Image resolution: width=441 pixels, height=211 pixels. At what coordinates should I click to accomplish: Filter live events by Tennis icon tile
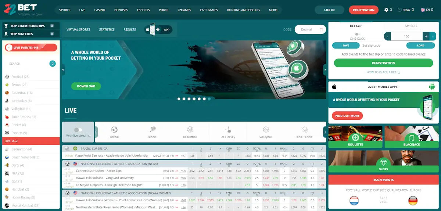(152, 132)
